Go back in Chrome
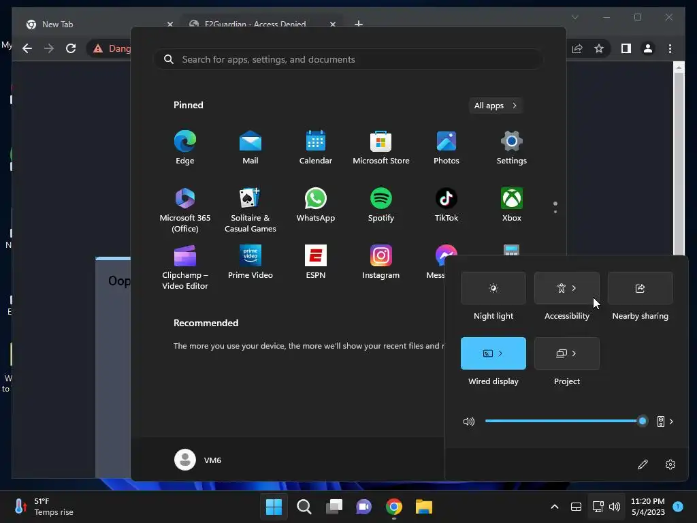This screenshot has width=697, height=523. pos(27,48)
